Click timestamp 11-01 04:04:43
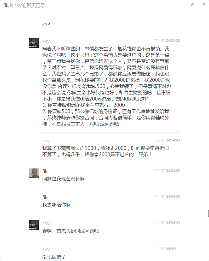The image size is (209, 261). 167,140
